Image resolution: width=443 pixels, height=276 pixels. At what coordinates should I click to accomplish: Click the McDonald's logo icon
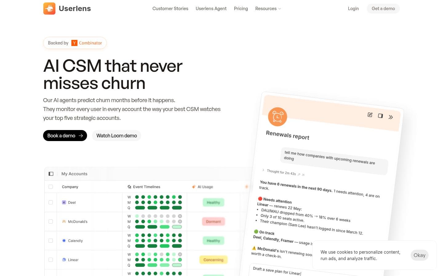coord(64,221)
